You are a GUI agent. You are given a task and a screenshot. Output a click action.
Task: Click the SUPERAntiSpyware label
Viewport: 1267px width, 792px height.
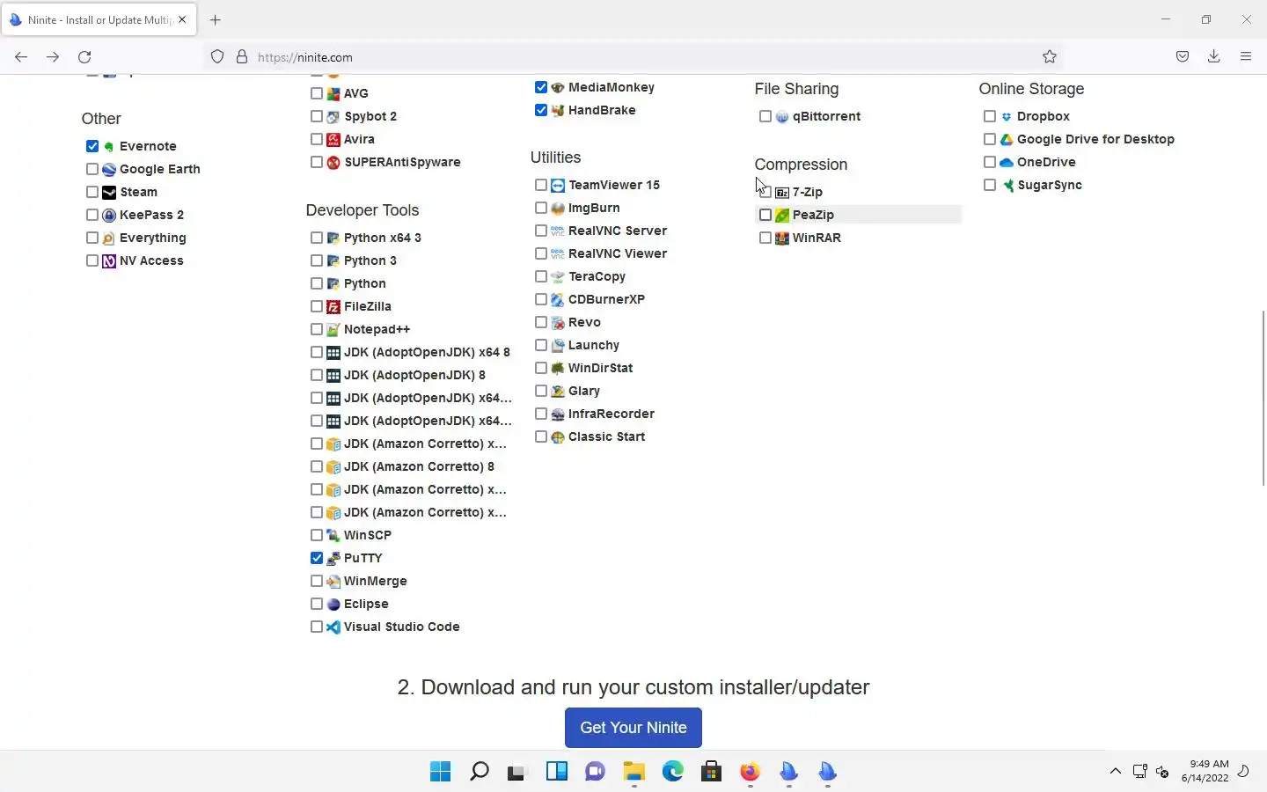coord(402,162)
